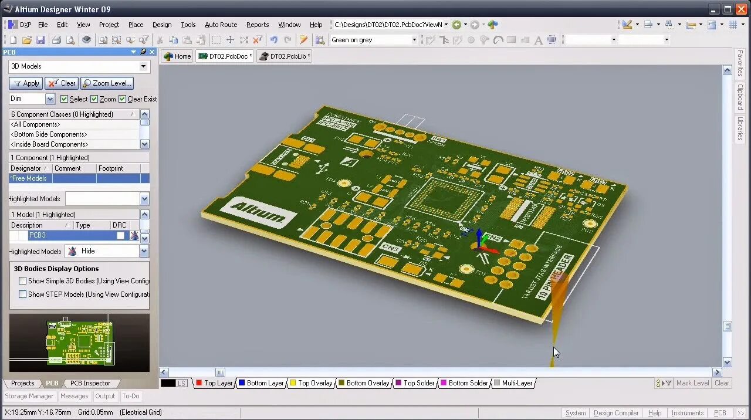Screen dimensions: 751x420
Task: Open the PCB panel options dropdown arrow
Action: click(x=133, y=52)
